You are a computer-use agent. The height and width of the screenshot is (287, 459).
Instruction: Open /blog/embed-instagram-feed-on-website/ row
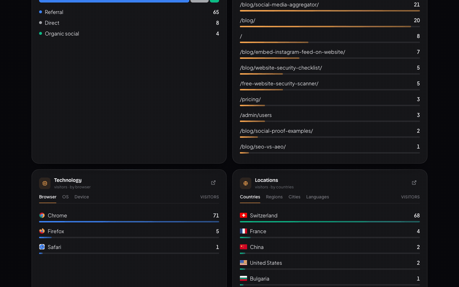point(330,53)
